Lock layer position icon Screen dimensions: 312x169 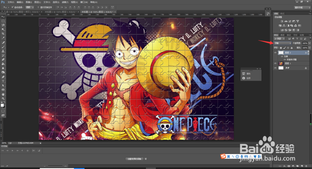click(x=288, y=48)
